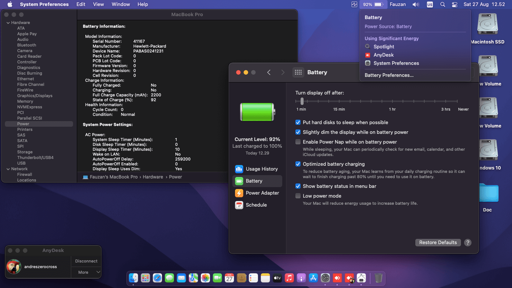Uncheck Show battery status in menu bar

click(298, 186)
